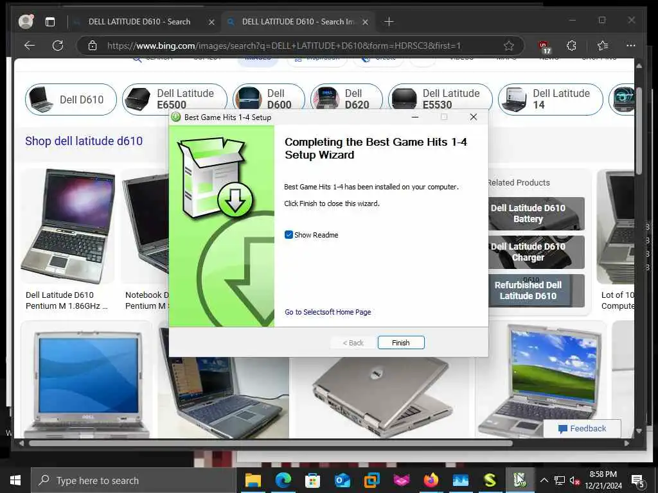Refresh the Bing page in Edge

tap(57, 46)
